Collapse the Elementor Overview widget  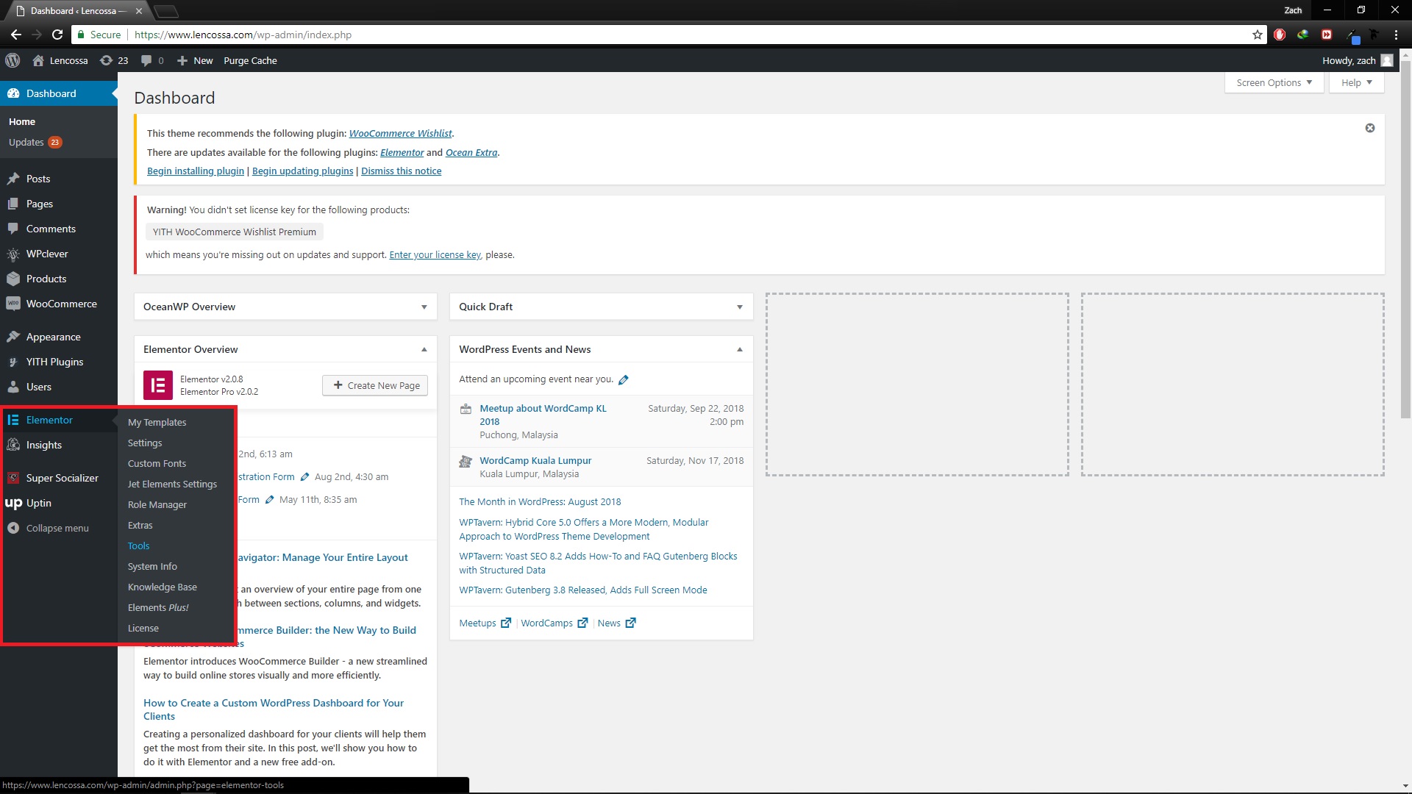click(x=424, y=350)
